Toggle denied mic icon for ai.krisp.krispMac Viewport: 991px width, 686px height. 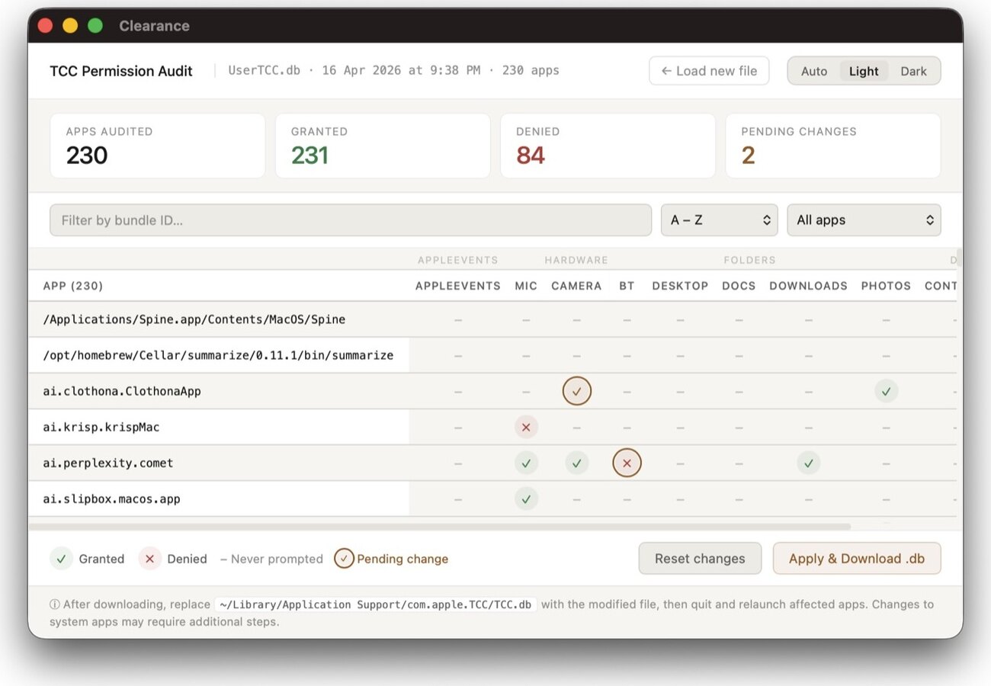point(526,427)
